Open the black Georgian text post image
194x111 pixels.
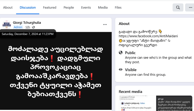point(56,71)
